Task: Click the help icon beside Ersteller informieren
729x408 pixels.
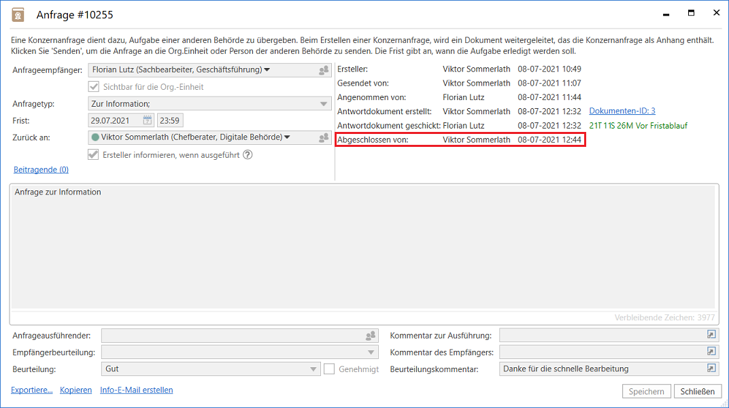Action: click(248, 154)
